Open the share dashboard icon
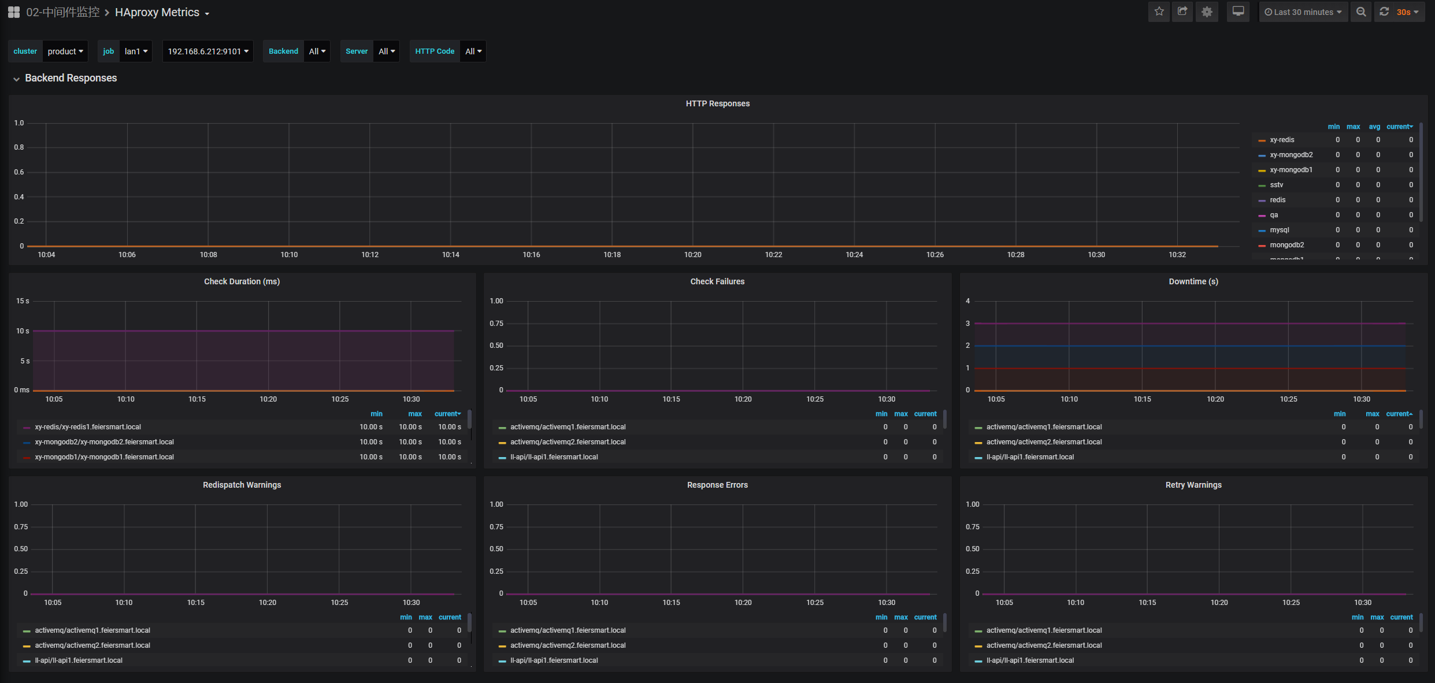Image resolution: width=1435 pixels, height=683 pixels. pyautogui.click(x=1182, y=12)
